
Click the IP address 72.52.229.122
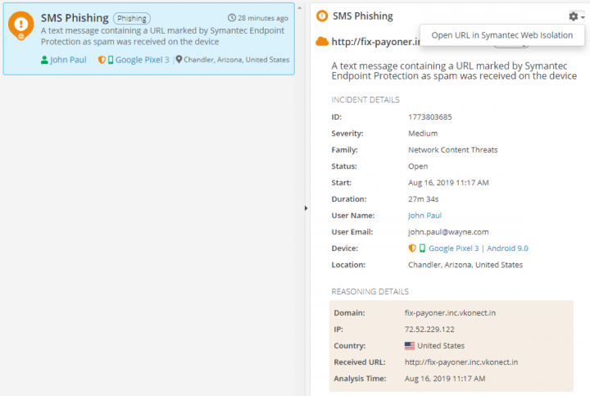[x=429, y=329]
